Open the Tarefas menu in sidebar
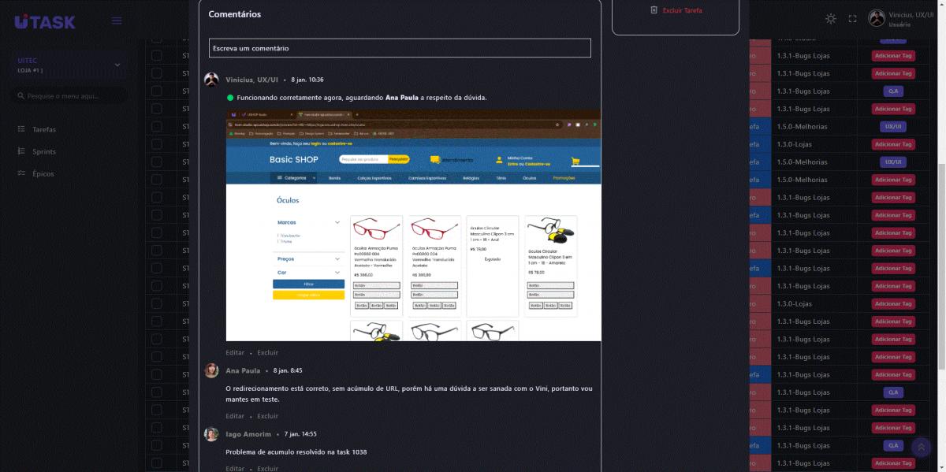This screenshot has height=472, width=946. [44, 129]
